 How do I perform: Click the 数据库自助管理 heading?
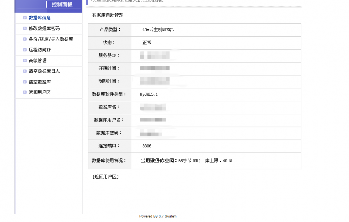(x=108, y=15)
